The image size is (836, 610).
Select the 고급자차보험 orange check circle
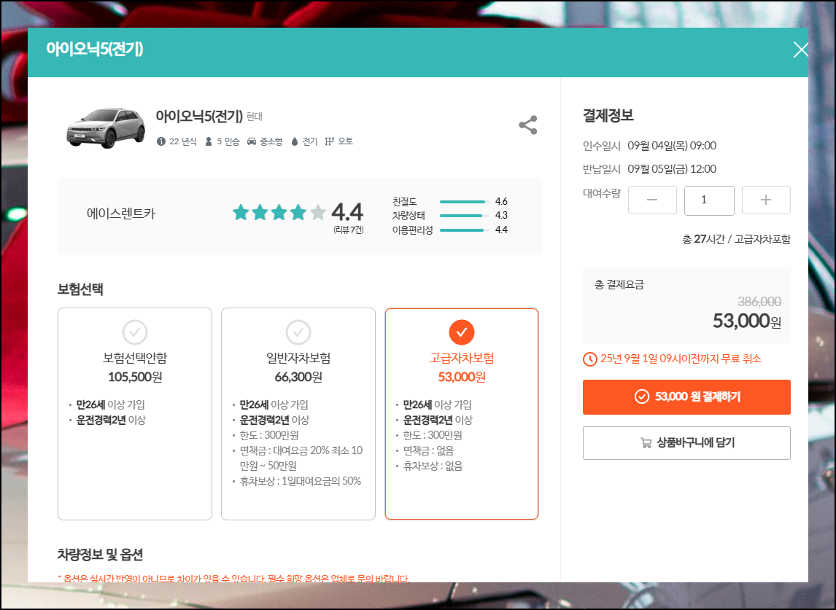(x=462, y=332)
